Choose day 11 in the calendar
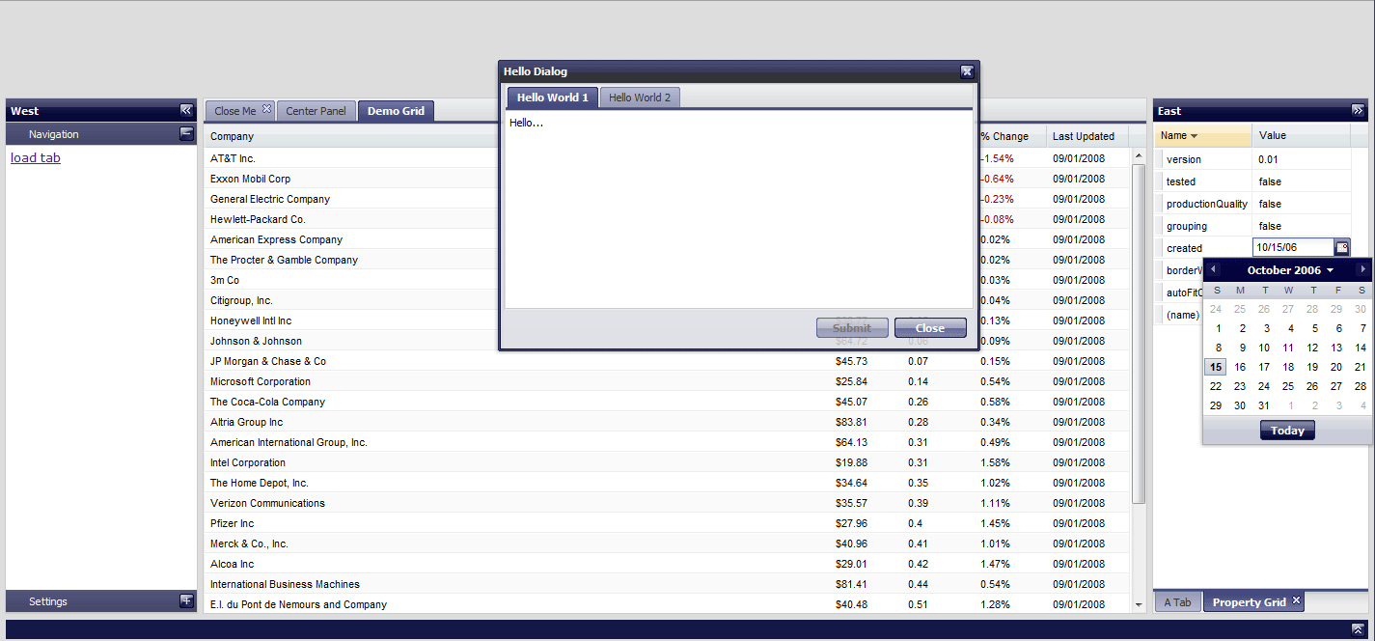This screenshot has width=1375, height=641. (1288, 348)
